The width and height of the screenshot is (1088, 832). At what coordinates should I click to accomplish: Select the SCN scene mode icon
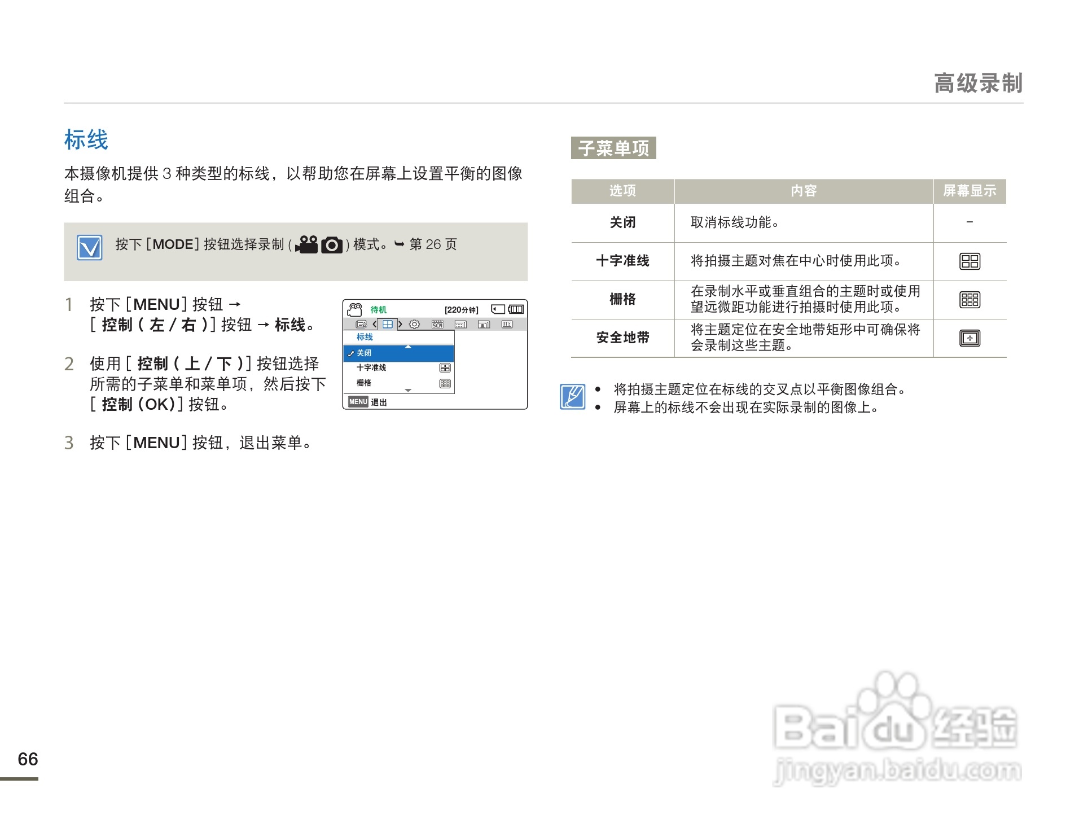437,325
